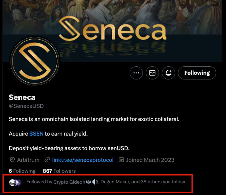Click the Seneca display name heading
Screen dimensions: 226x195
pyautogui.click(x=22, y=97)
